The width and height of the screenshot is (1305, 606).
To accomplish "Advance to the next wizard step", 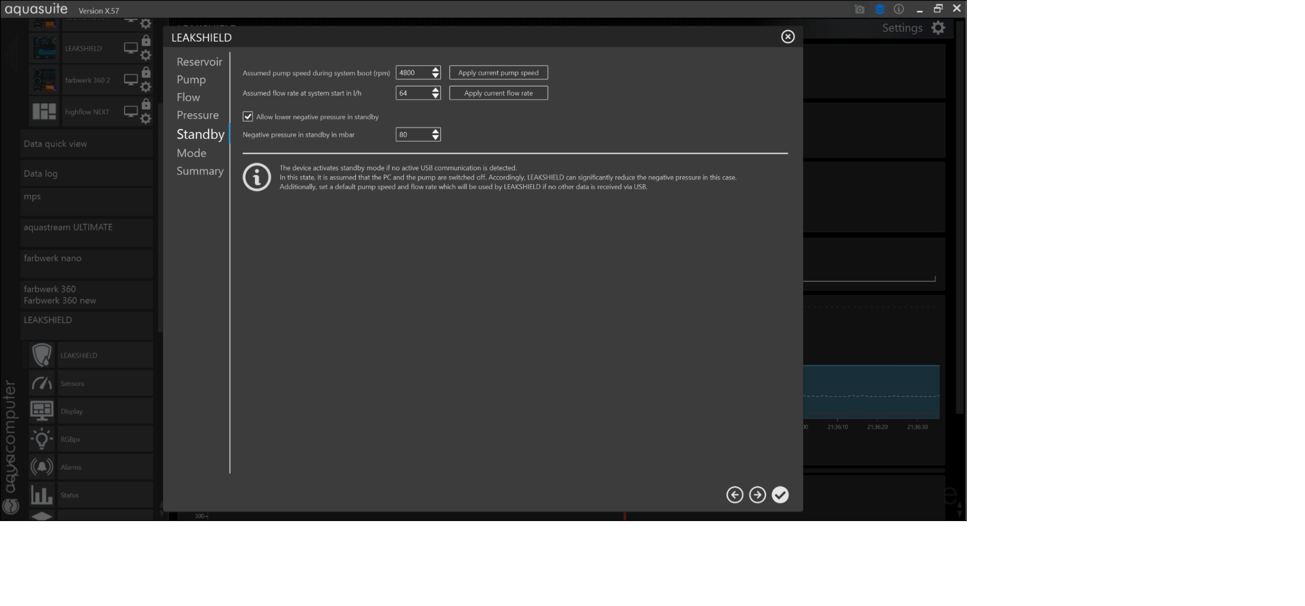I will point(757,495).
